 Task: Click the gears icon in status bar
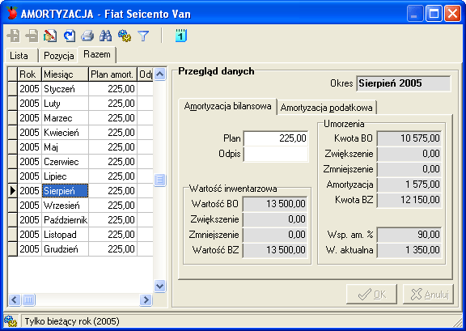11,321
